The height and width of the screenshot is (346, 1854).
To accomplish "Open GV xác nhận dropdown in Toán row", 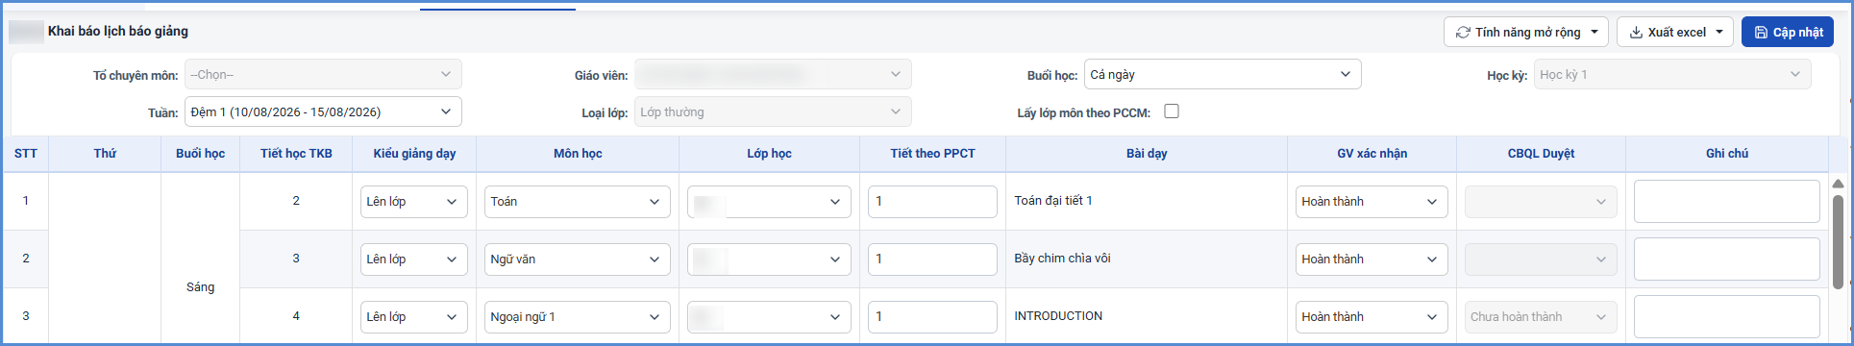I will (1372, 202).
